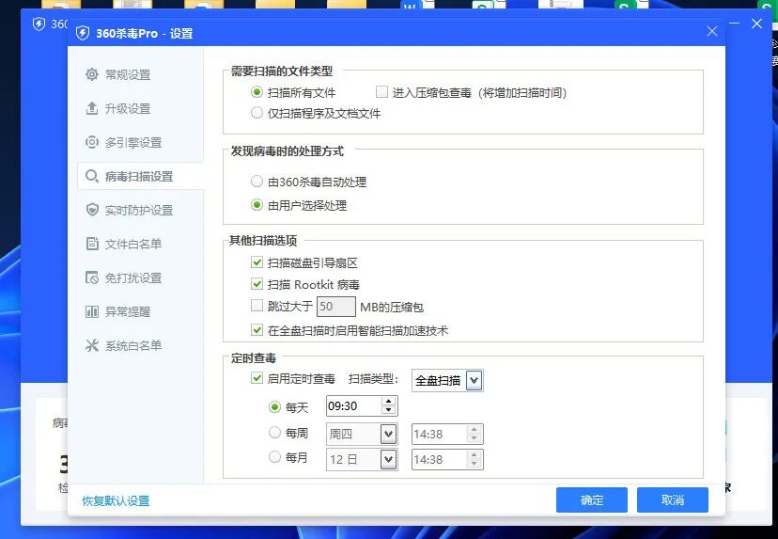Click the 免打扰设置 icon
778x539 pixels.
[92, 277]
